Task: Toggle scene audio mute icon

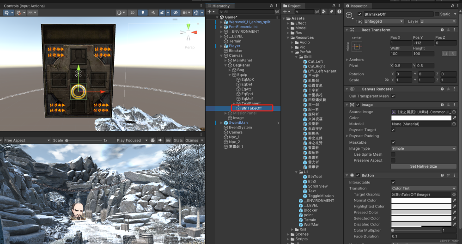Action: [153, 12]
